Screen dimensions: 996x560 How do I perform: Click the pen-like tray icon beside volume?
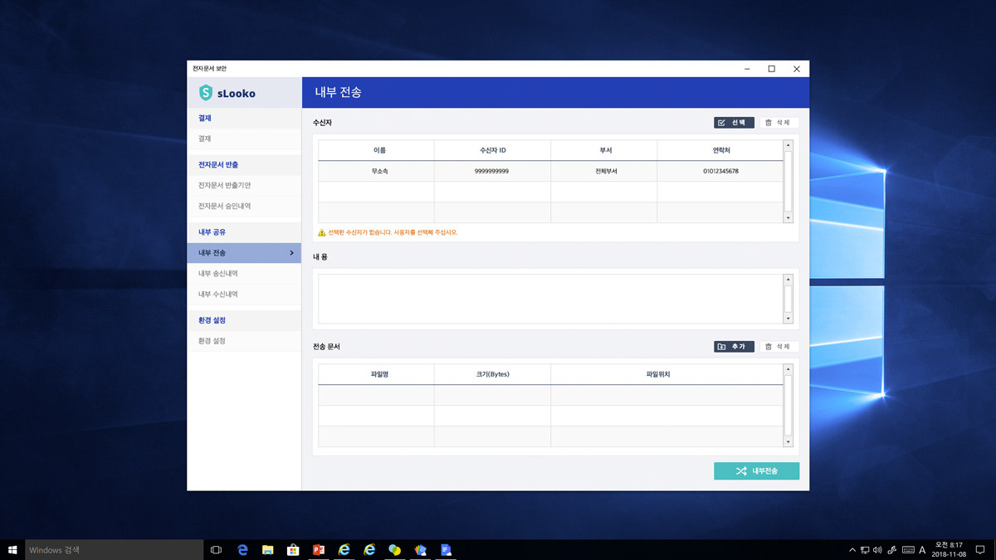tap(892, 550)
